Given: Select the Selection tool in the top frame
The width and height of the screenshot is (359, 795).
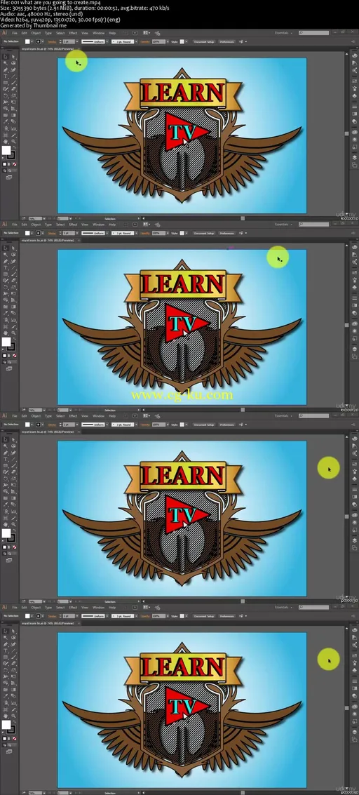Looking at the screenshot, I should coord(5,57).
